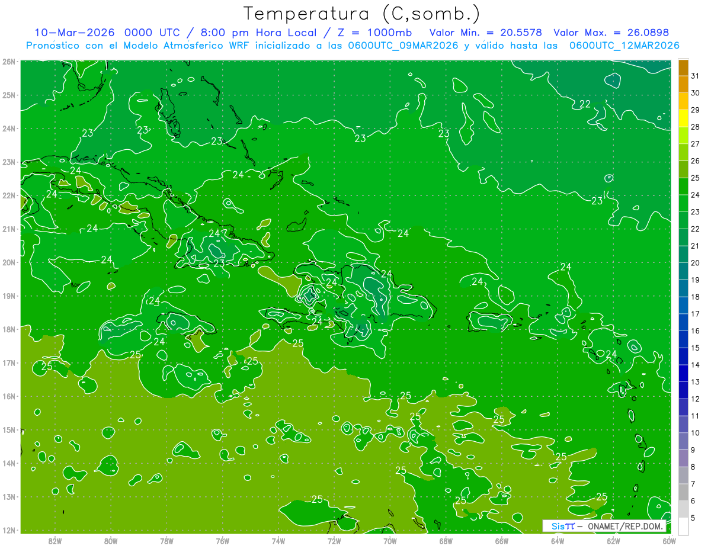Click the legend value label "10"
Viewport: 711px width, 549px height.
coord(695,433)
